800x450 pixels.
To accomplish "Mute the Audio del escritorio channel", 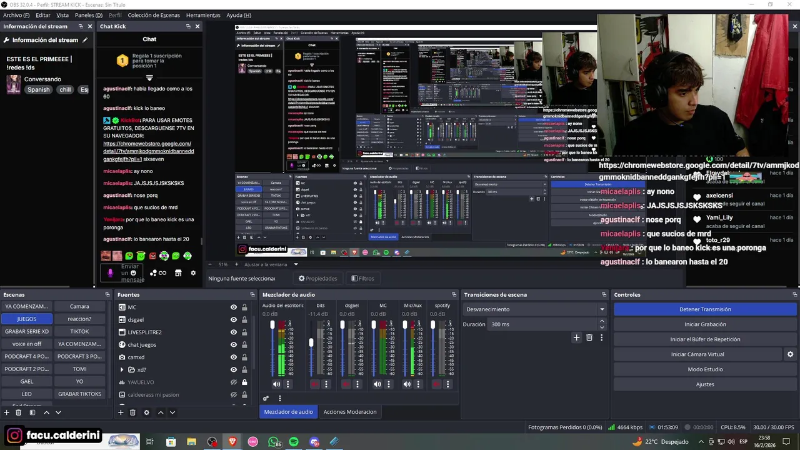I will tap(276, 384).
